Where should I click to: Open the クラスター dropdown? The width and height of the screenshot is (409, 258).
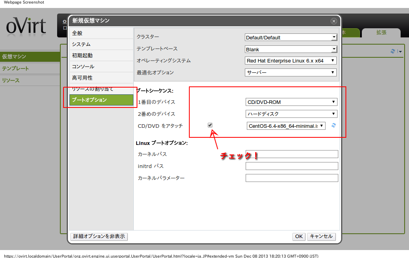pyautogui.click(x=291, y=37)
